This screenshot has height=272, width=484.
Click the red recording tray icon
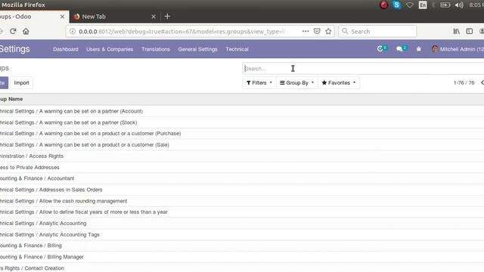pos(383,5)
